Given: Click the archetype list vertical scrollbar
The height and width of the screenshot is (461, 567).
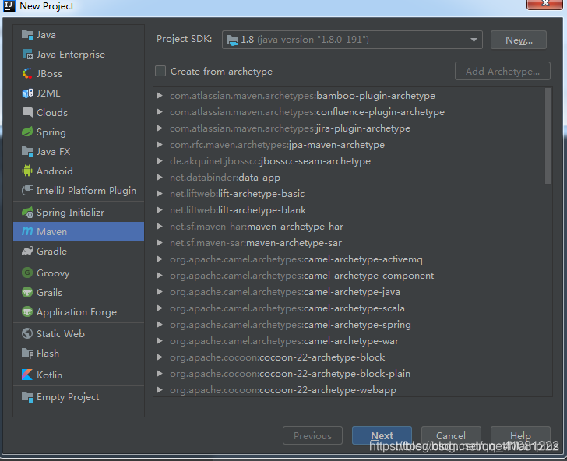Looking at the screenshot, I should pos(548,136).
